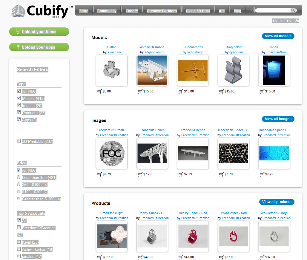
Task: Open the Store navigation tab
Action: pos(84,10)
